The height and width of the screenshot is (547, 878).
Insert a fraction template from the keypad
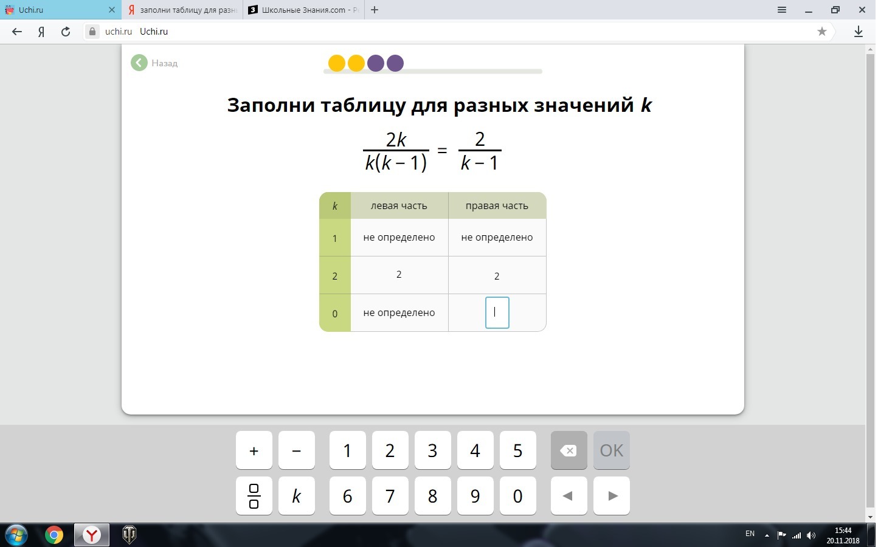pyautogui.click(x=254, y=496)
